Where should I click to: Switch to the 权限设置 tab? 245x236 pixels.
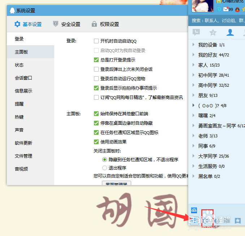click(x=105, y=24)
